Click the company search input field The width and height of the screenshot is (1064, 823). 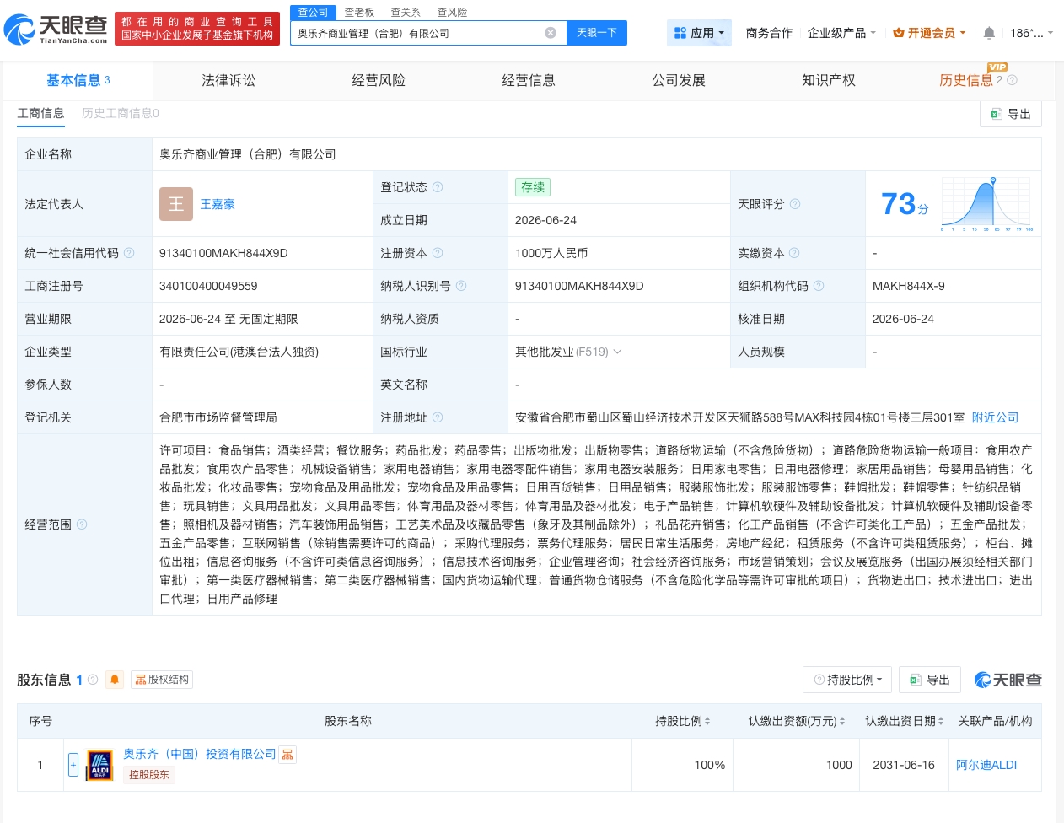point(417,33)
